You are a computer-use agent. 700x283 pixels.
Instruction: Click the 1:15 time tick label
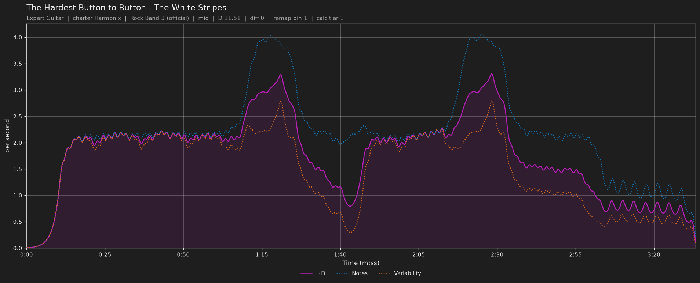[x=262, y=254]
